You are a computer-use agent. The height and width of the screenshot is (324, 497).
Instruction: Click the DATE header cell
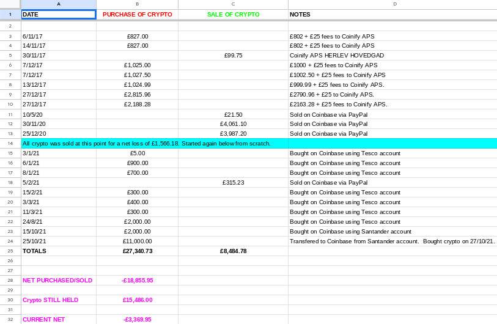[59, 14]
